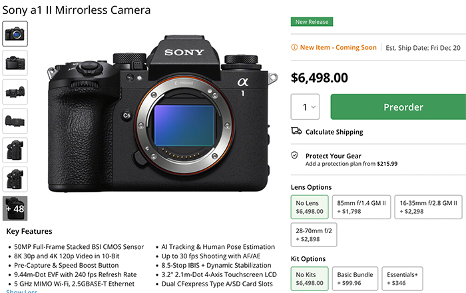This screenshot has width=466, height=293.
Task: Choose the 16-35mm f/2.8 GM II lens option
Action: (x=428, y=206)
